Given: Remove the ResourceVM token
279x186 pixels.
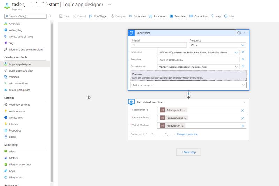Looking at the screenshot, I should (182, 126).
